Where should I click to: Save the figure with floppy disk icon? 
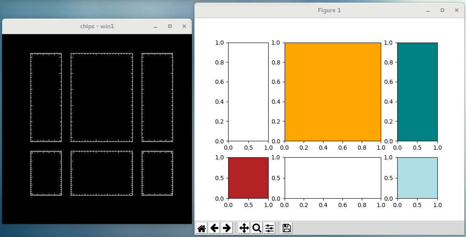(287, 228)
